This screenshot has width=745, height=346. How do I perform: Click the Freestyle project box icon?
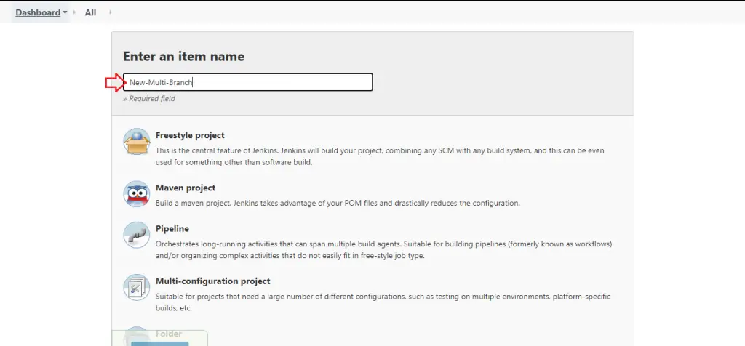(x=137, y=142)
